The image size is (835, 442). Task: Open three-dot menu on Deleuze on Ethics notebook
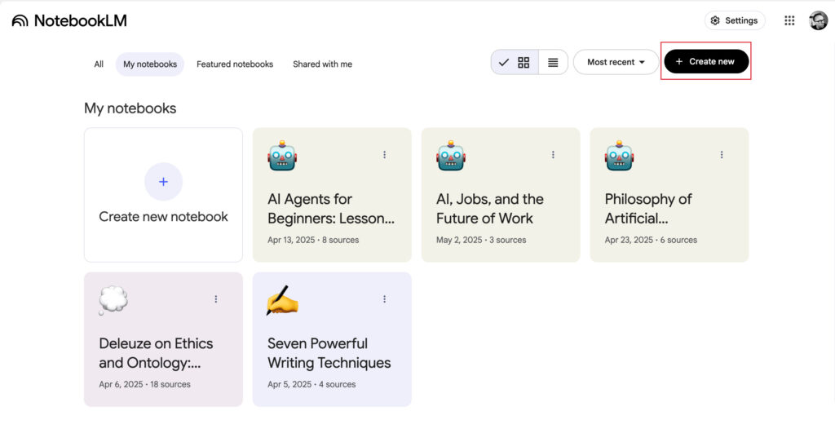coord(215,299)
